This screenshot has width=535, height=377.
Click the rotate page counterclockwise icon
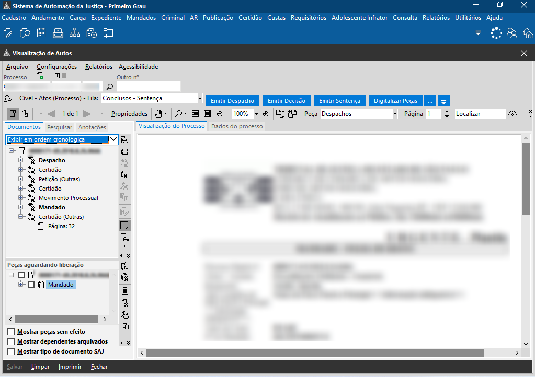click(x=292, y=114)
